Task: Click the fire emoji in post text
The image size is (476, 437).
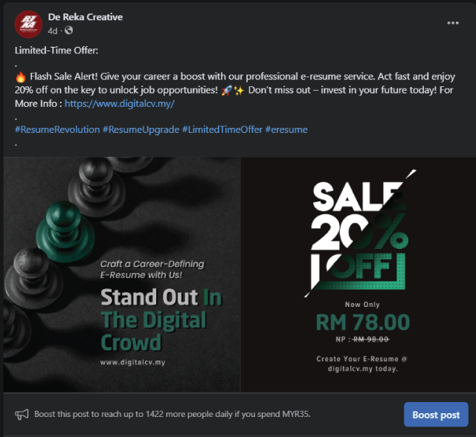Action: 21,77
